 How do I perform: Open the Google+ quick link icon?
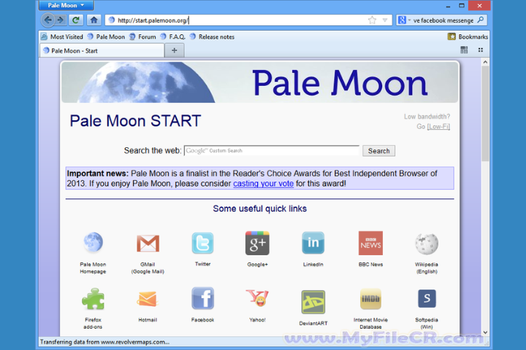tap(257, 243)
